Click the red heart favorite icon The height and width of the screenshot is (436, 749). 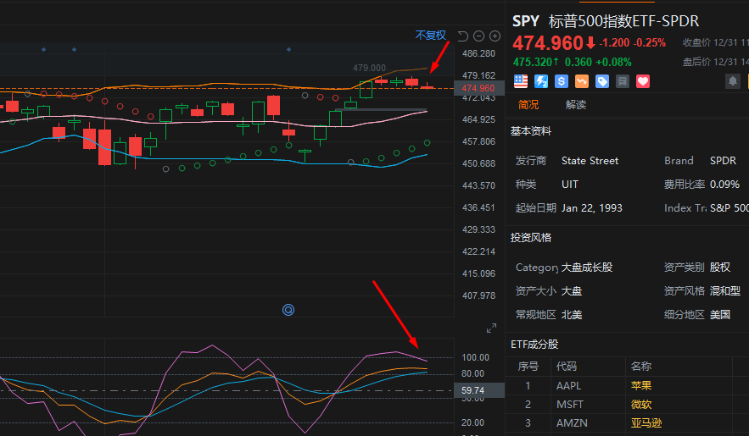click(x=643, y=81)
